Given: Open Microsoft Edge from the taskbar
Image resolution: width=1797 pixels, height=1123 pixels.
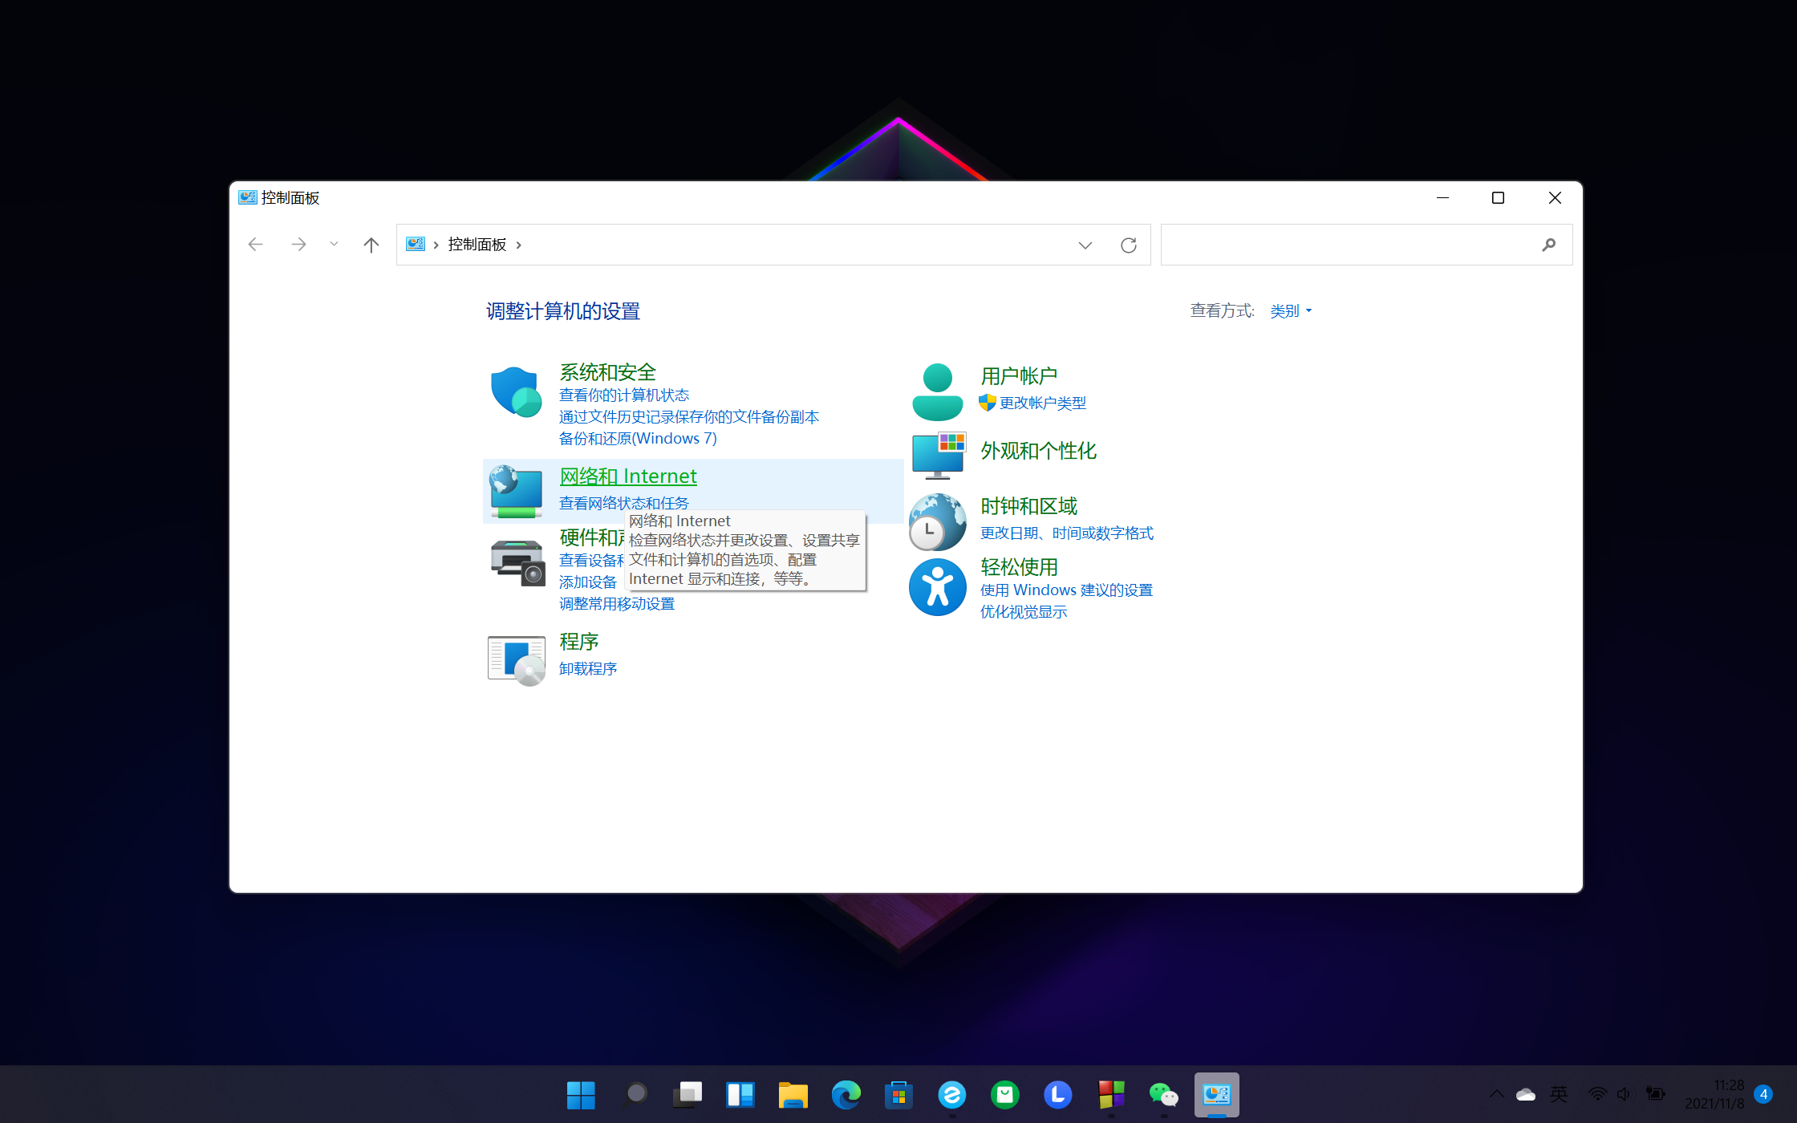Looking at the screenshot, I should [846, 1095].
